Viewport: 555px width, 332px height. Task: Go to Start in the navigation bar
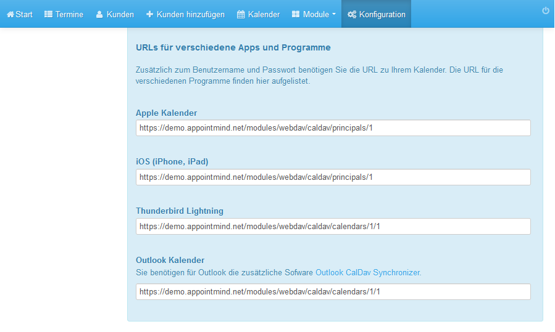(20, 14)
